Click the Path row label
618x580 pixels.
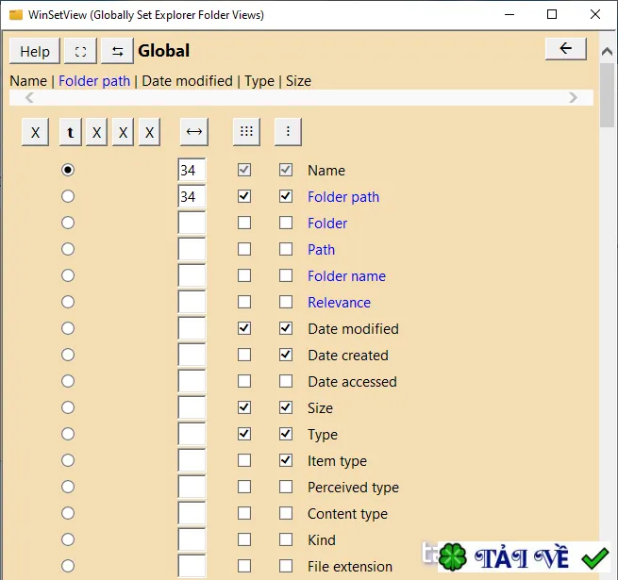pyautogui.click(x=321, y=249)
